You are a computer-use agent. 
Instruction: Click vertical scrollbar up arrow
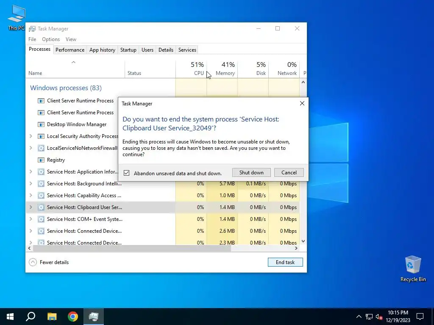[x=303, y=82]
